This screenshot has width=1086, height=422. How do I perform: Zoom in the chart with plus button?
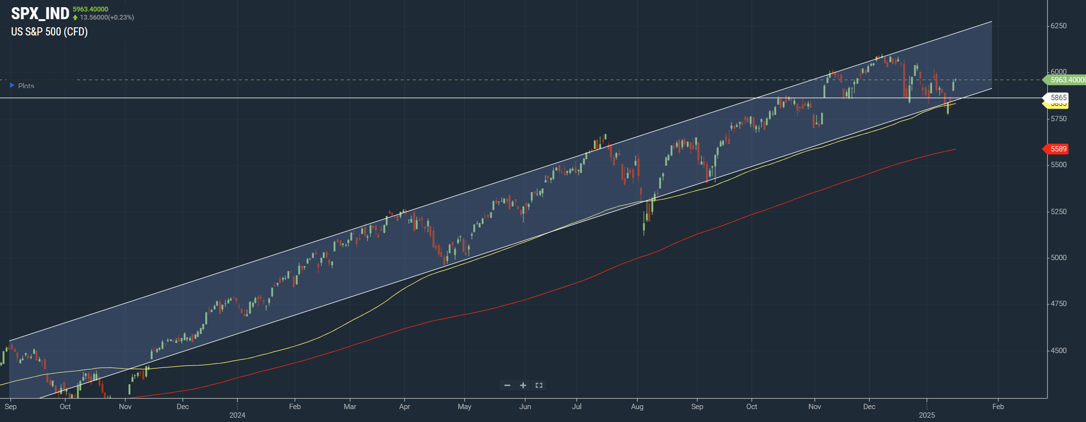click(x=523, y=386)
